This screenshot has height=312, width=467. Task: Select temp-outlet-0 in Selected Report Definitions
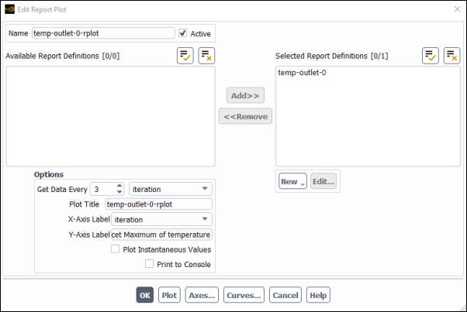tap(302, 73)
